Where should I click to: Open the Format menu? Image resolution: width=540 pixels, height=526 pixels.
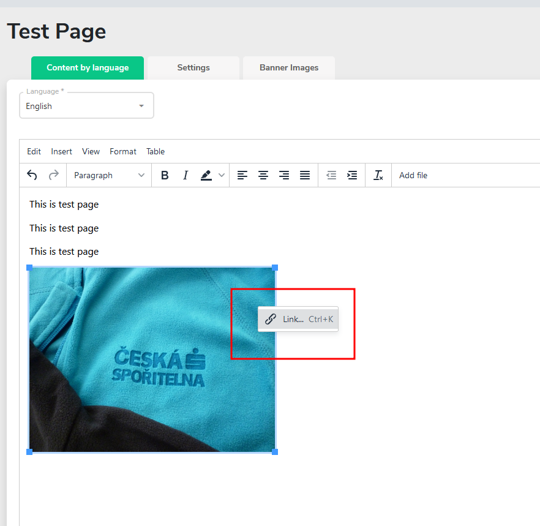pos(123,152)
